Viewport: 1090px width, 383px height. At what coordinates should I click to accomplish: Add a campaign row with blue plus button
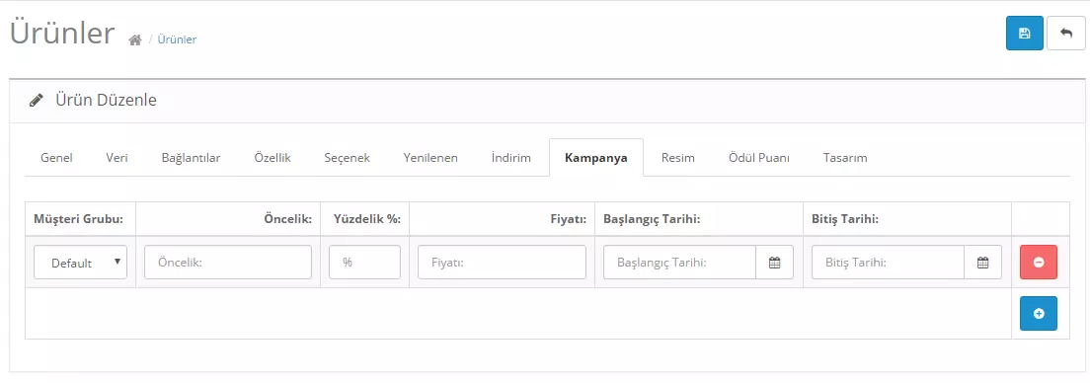point(1039,314)
